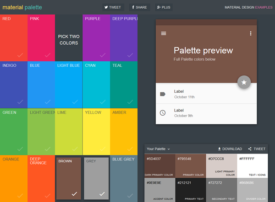The height and width of the screenshot is (202, 275).
Task: Click the Twitter bird icon in header
Action: (x=106, y=7)
